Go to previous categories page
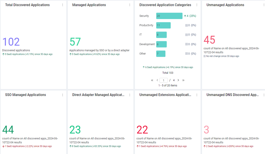 (x=157, y=80)
